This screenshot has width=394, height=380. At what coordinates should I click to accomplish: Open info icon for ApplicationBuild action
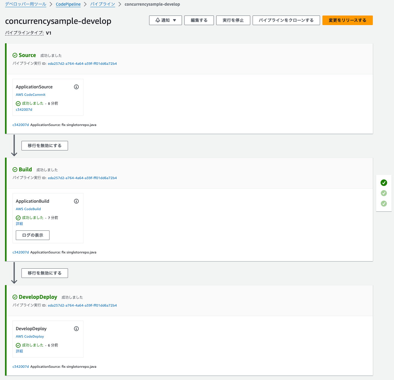76,201
